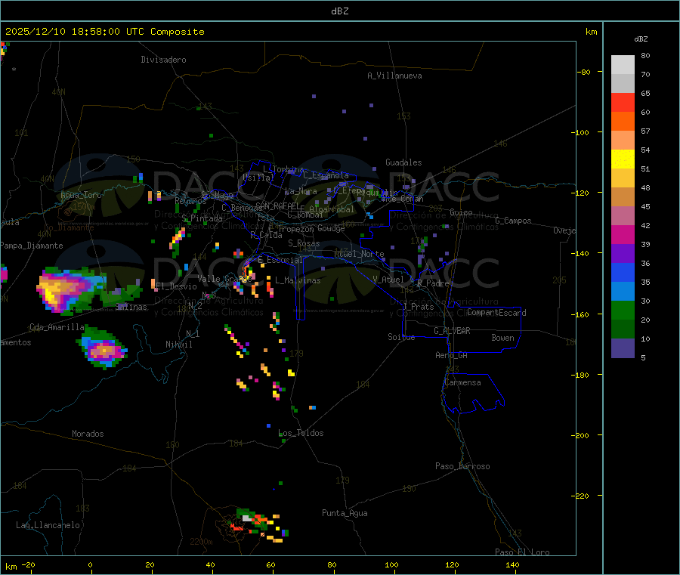
Task: Click the 'Pampa_Diamante' label
Action: [x=32, y=246]
